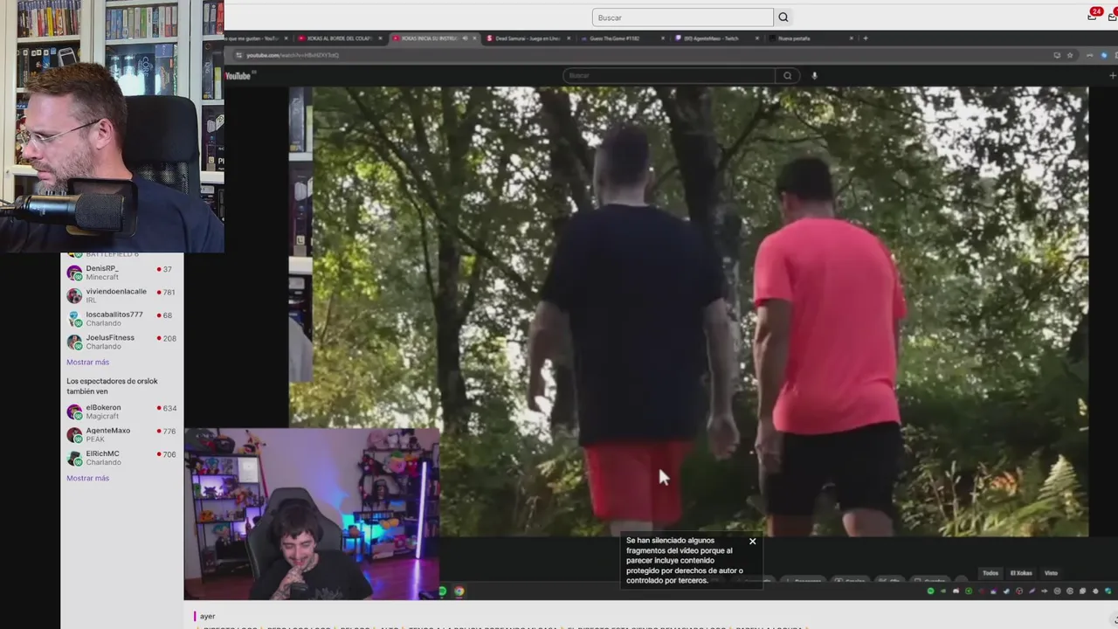Click the inner YouTube logo
This screenshot has width=1118, height=629.
point(238,76)
